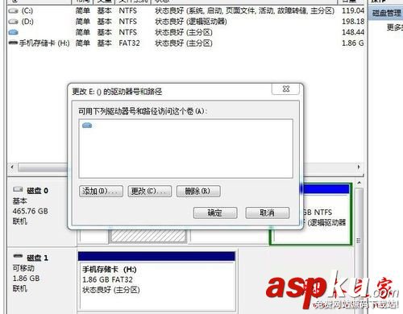Click left arrow of horizontal scrollbar
The height and width of the screenshot is (314, 403).
tap(12, 167)
